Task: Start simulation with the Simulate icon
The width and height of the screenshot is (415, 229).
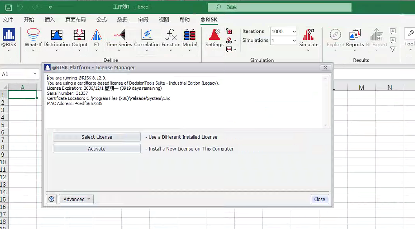Action: tap(309, 35)
